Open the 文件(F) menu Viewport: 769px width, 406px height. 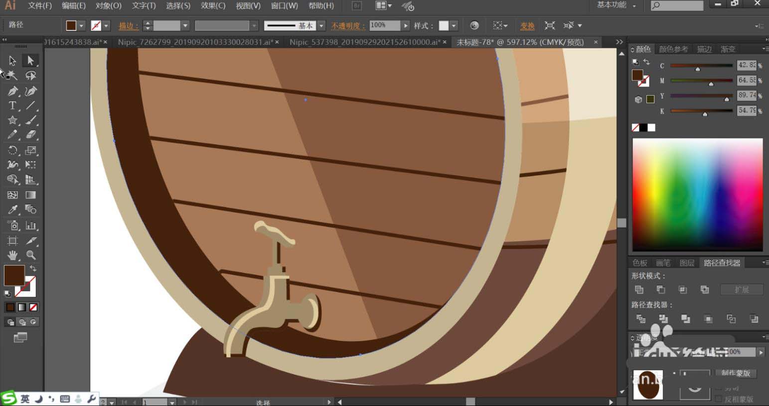[40, 5]
